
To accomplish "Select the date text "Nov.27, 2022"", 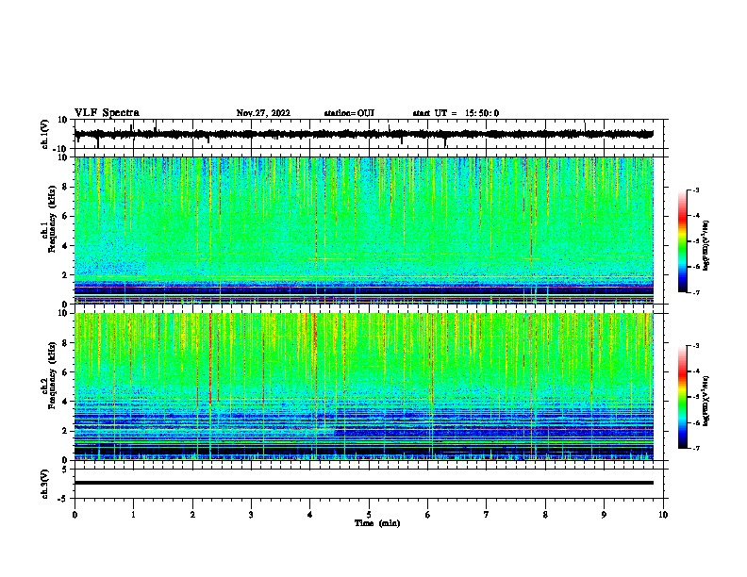I will [263, 113].
